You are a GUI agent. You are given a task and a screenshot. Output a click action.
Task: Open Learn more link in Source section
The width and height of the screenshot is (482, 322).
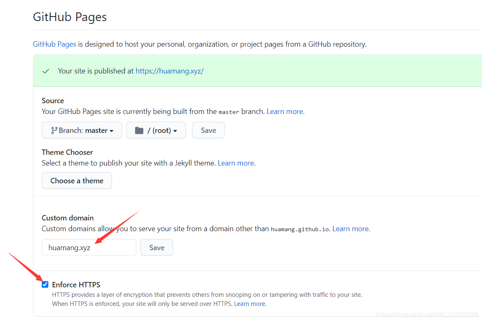pos(285,111)
